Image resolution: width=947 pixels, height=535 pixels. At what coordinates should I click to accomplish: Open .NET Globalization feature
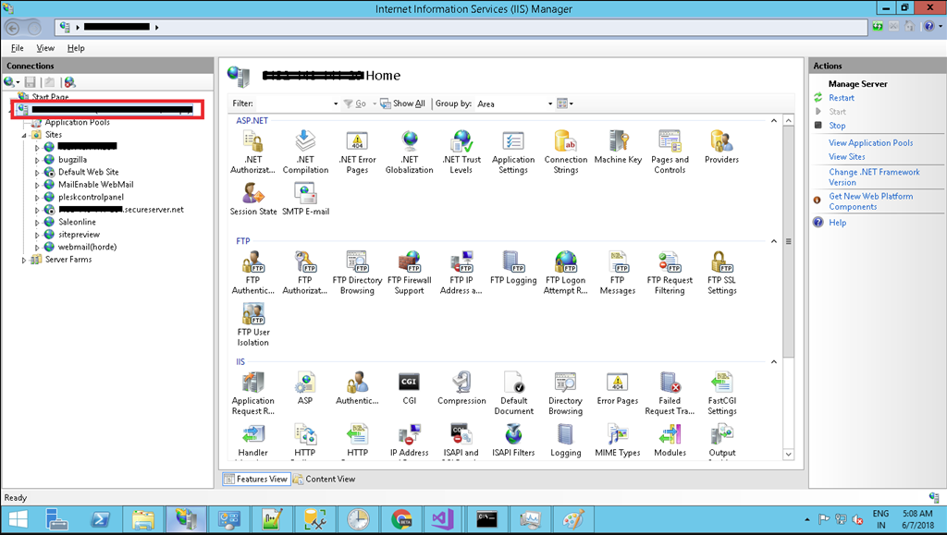click(410, 152)
